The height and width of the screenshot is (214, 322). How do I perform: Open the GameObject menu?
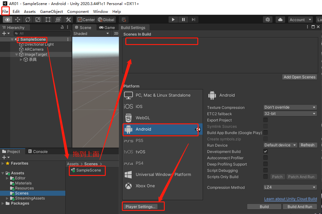pos(51,11)
